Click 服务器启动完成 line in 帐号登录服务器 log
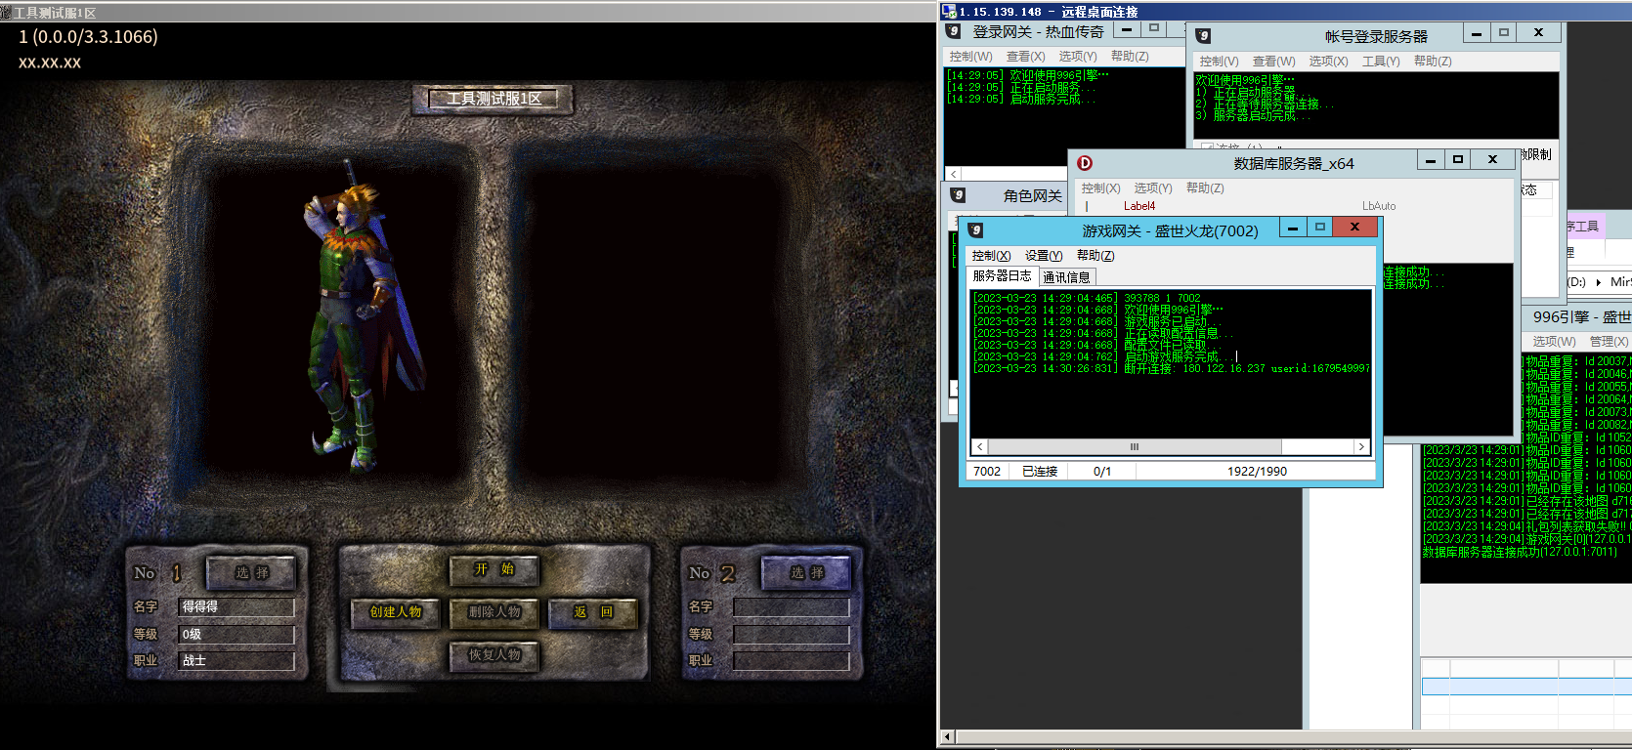 point(1254,115)
